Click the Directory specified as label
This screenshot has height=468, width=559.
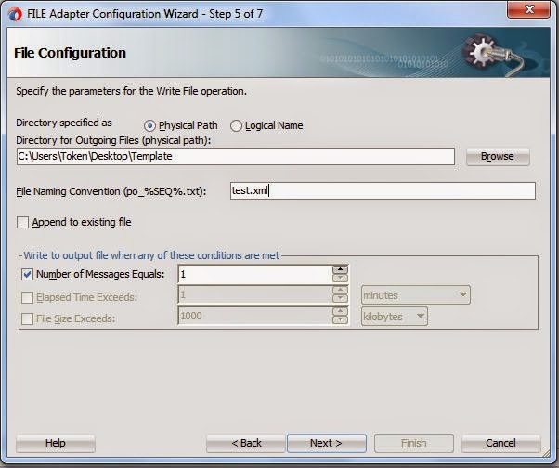(64, 123)
